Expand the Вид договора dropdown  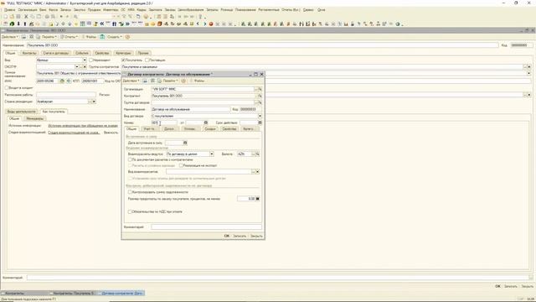pos(260,116)
